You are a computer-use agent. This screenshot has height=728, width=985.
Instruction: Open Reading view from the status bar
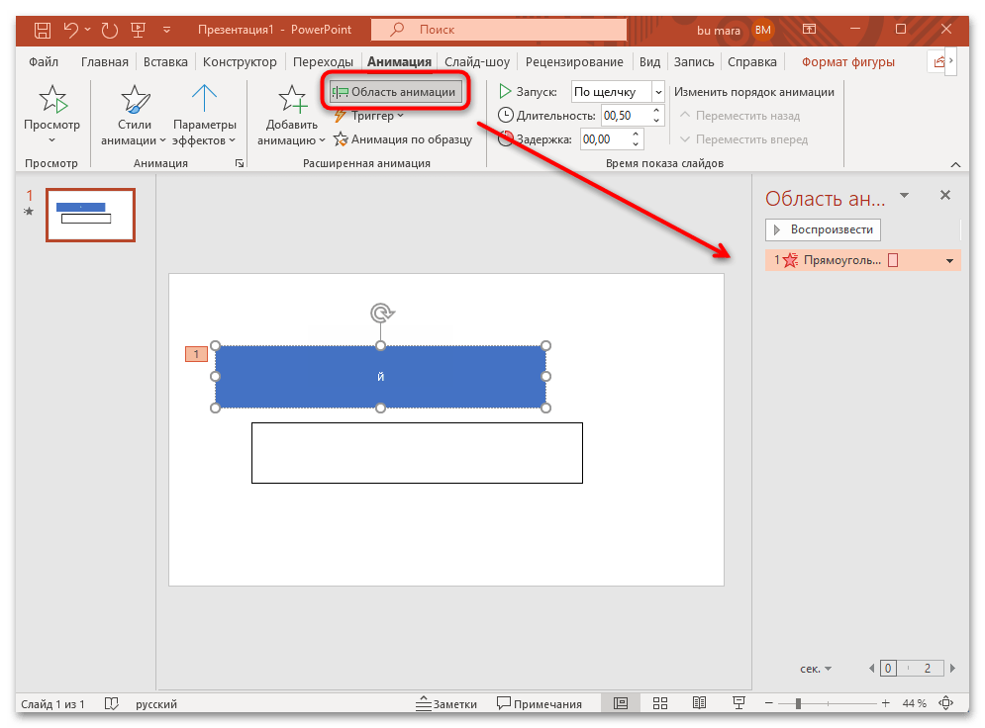pos(699,703)
